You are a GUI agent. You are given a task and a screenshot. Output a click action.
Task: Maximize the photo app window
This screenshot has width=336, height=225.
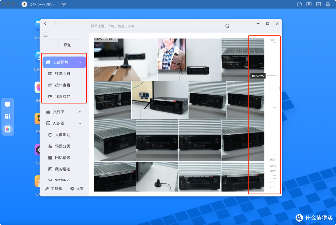pos(268,24)
